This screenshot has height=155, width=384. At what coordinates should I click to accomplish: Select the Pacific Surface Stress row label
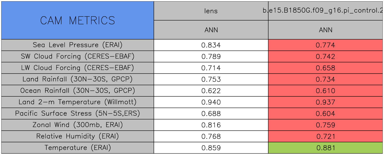[x=78, y=113]
